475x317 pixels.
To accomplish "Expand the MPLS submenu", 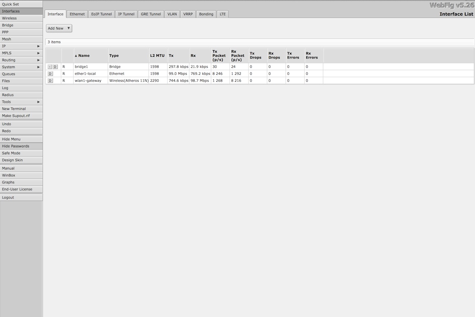I will tap(21, 53).
